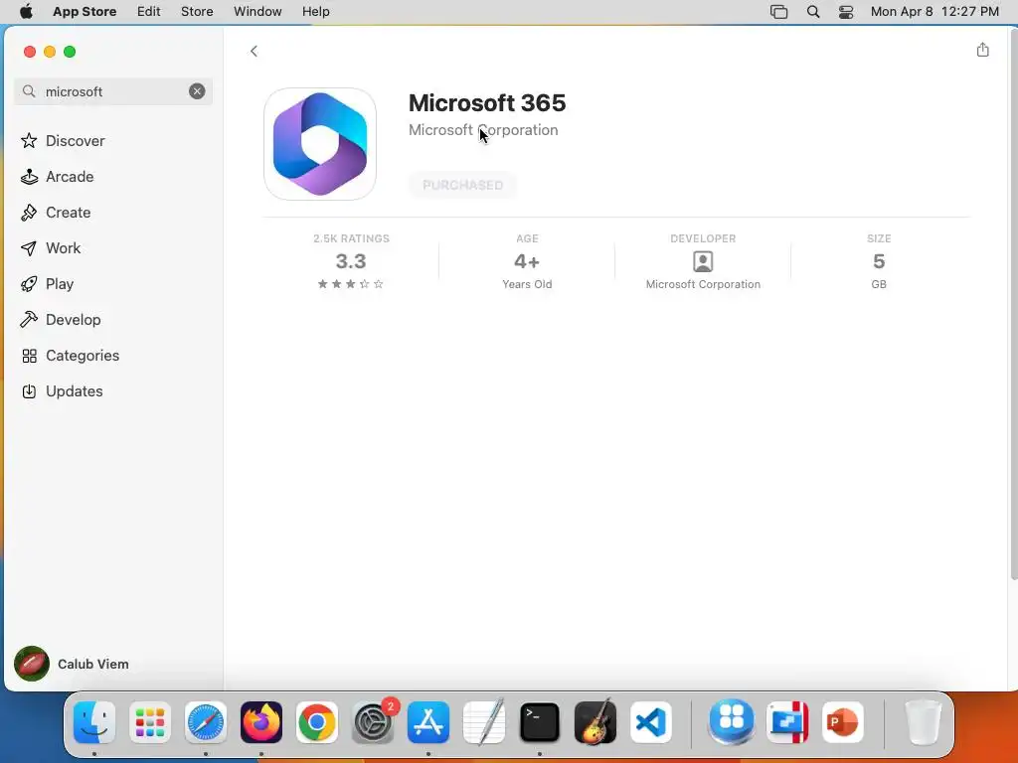Click the developer person icon
This screenshot has width=1018, height=763.
pos(703,261)
